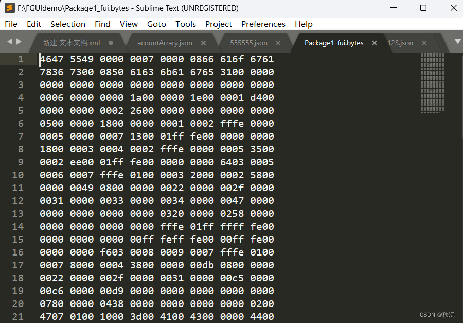Image resolution: width=463 pixels, height=323 pixels.
Task: Open the tab list dropdown arrow
Action: tap(457, 41)
